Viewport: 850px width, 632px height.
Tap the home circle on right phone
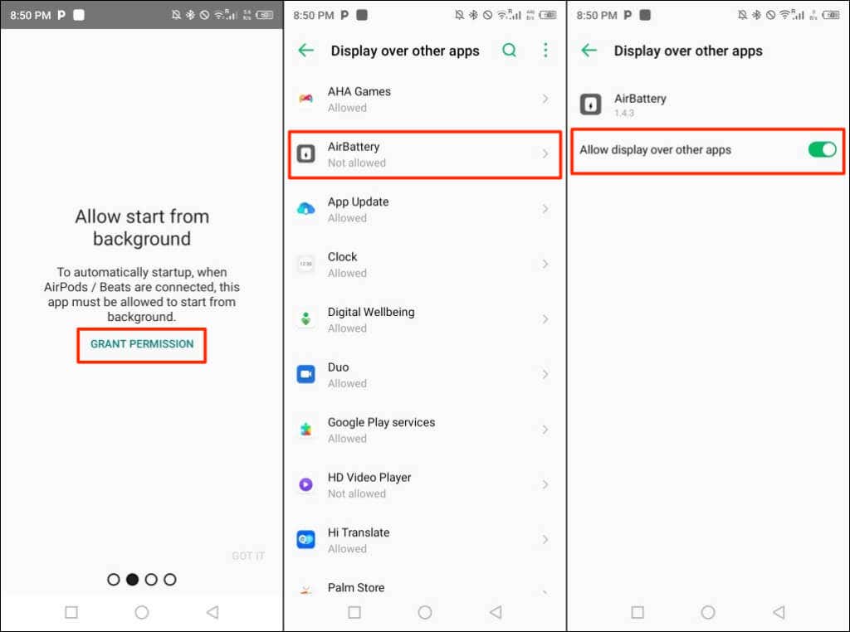coord(708,612)
